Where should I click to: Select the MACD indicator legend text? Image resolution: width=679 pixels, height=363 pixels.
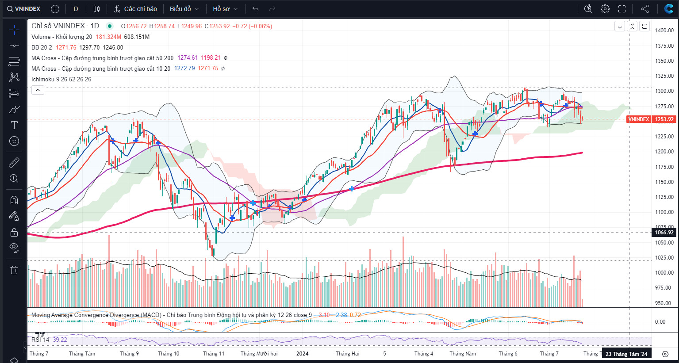point(171,315)
